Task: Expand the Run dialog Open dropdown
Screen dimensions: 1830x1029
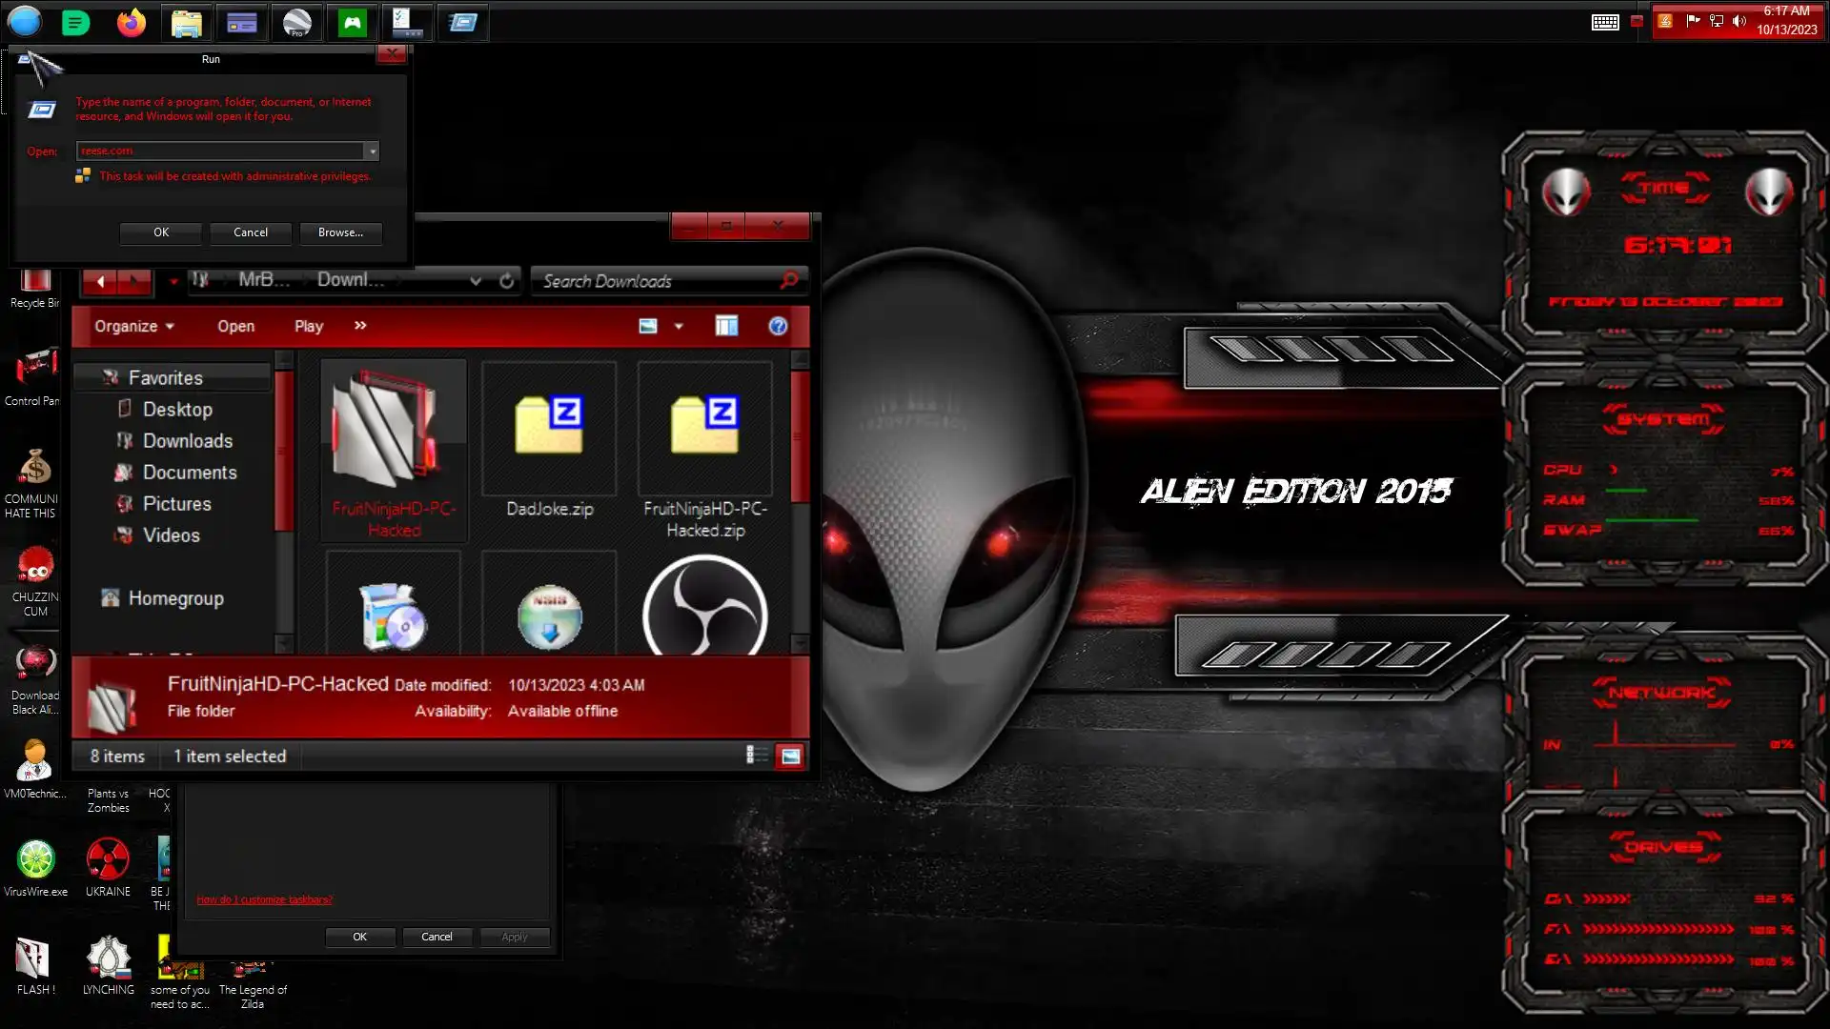Action: pyautogui.click(x=373, y=151)
